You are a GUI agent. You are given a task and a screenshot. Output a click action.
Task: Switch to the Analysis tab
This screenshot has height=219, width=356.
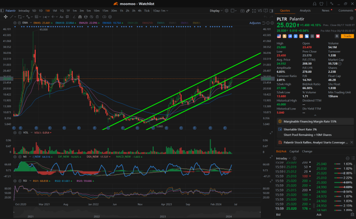click(305, 11)
